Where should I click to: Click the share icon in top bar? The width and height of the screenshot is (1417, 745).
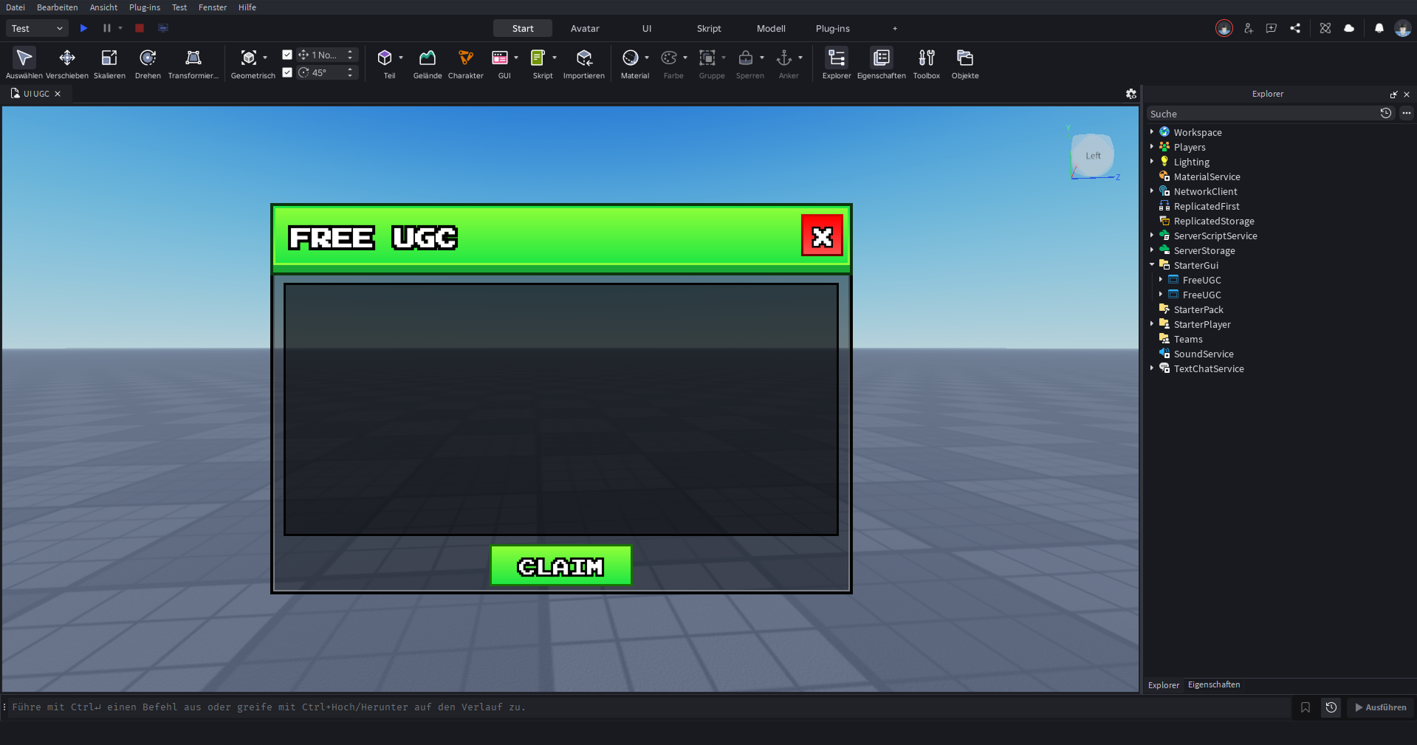pos(1295,28)
